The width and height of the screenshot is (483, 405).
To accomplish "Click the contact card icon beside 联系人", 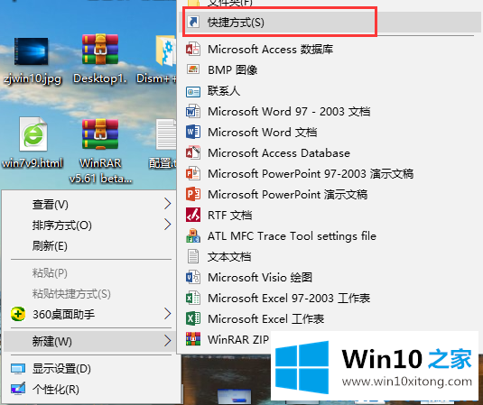I will click(193, 91).
